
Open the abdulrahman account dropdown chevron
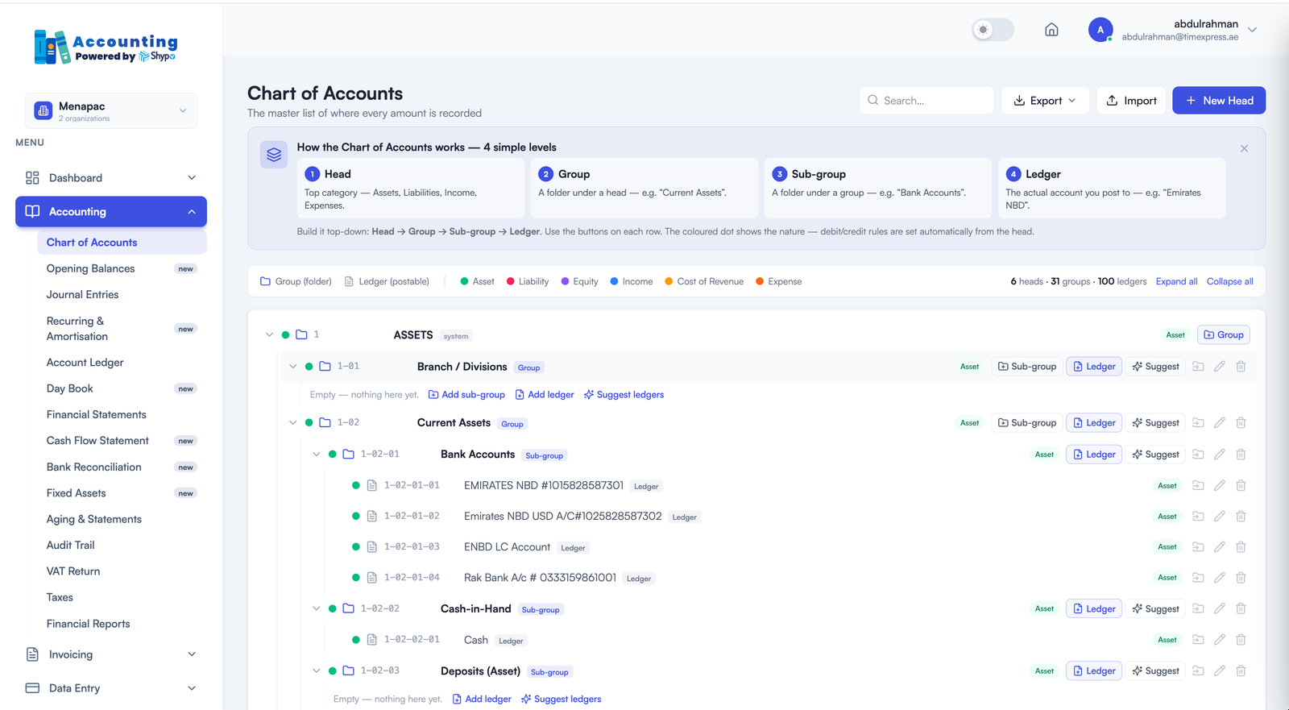coord(1252,30)
